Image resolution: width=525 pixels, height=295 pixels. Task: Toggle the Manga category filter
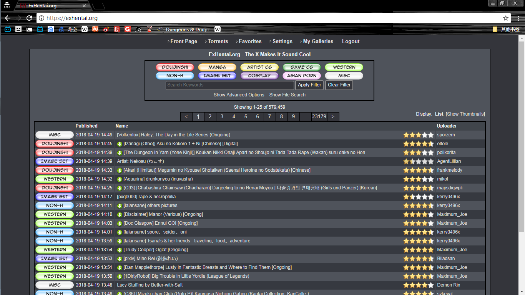(217, 67)
